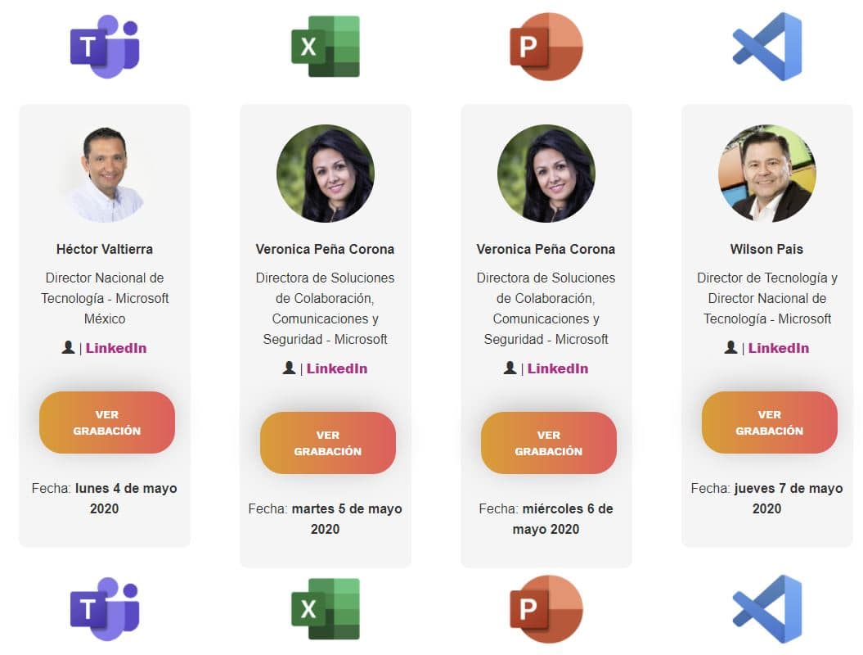Open Héctor Valtierra's LinkedIn profile link

click(115, 347)
